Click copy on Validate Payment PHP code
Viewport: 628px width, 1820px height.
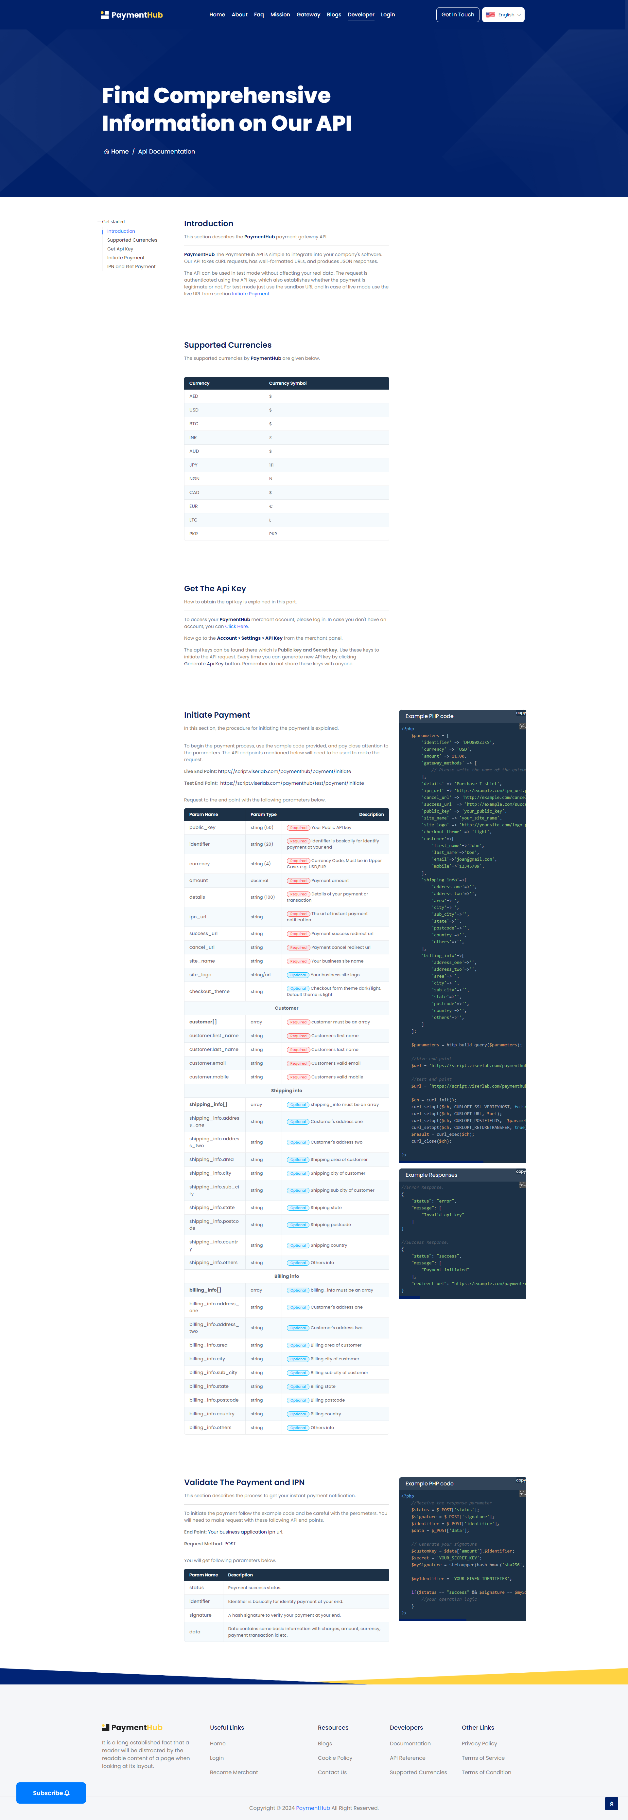coord(520,1480)
